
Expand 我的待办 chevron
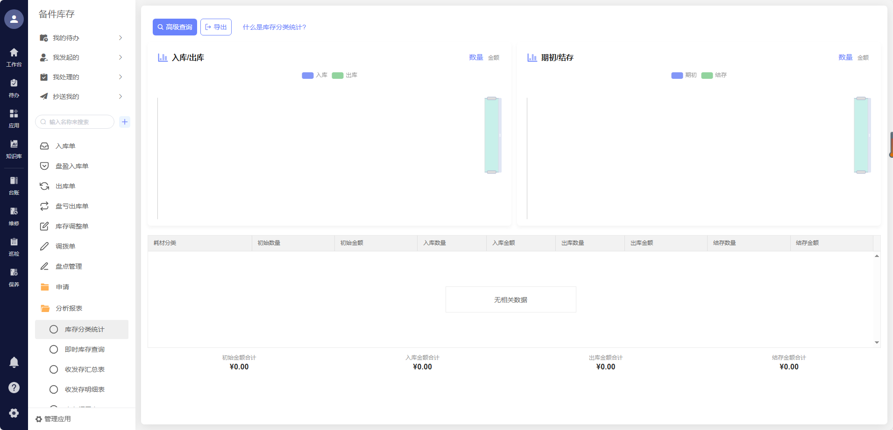click(120, 38)
